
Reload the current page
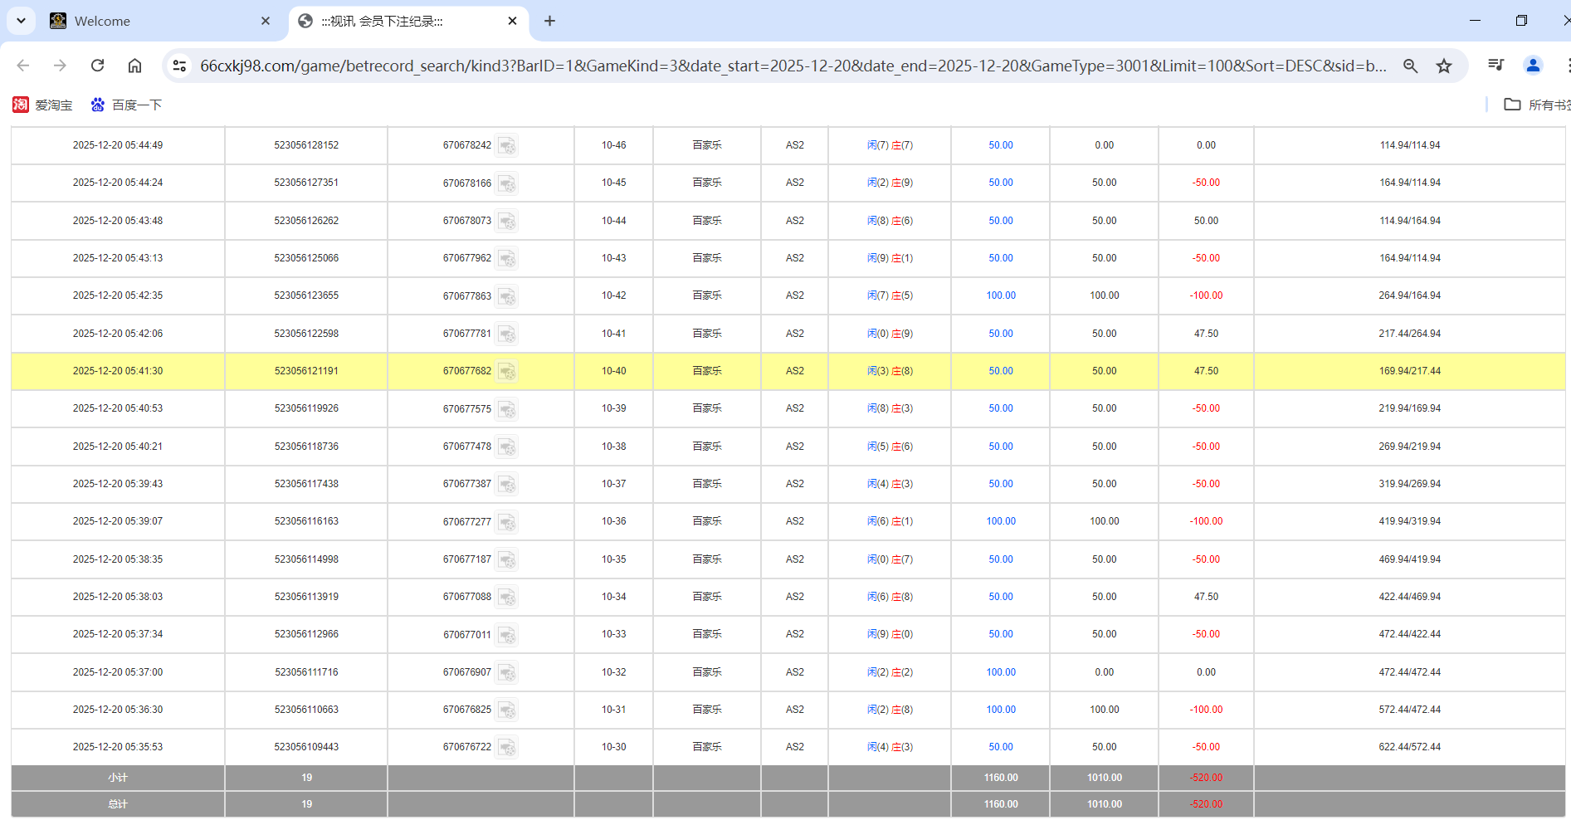point(97,66)
